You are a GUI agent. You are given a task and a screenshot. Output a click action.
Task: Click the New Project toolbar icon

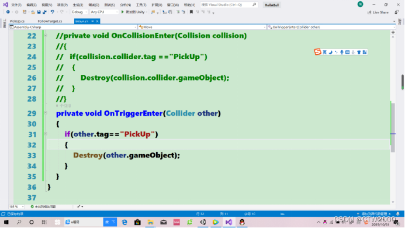25,12
